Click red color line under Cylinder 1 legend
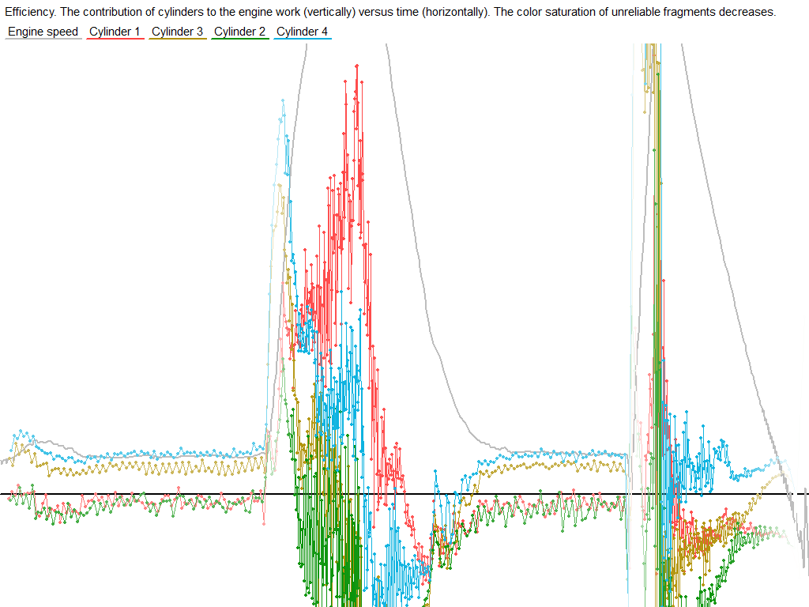 click(x=115, y=40)
